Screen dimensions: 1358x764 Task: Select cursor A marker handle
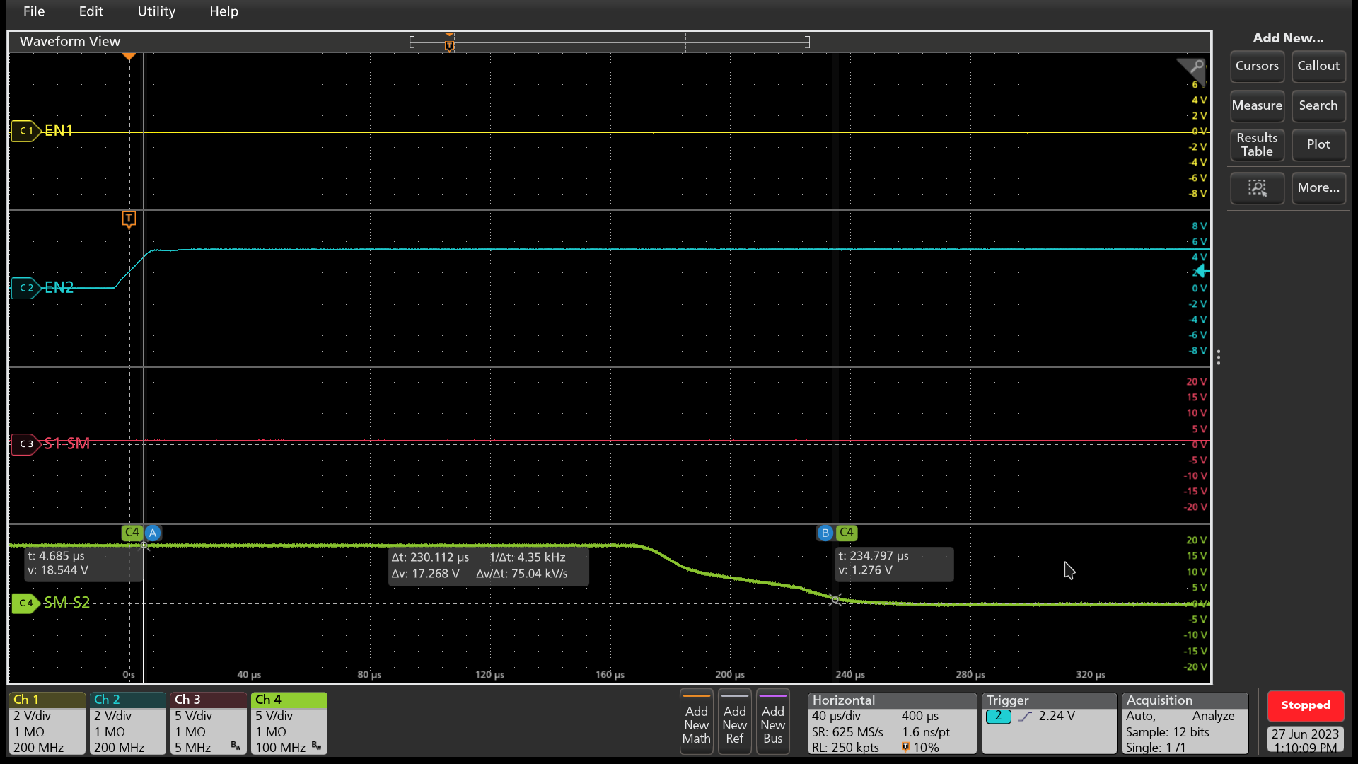point(153,533)
